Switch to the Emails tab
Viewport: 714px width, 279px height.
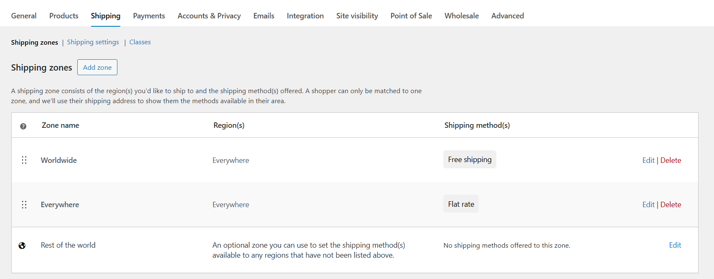coord(263,15)
